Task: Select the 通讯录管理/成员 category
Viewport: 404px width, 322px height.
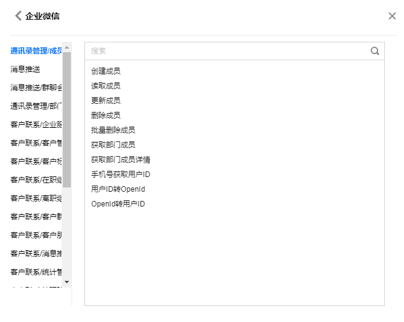Action: 36,51
